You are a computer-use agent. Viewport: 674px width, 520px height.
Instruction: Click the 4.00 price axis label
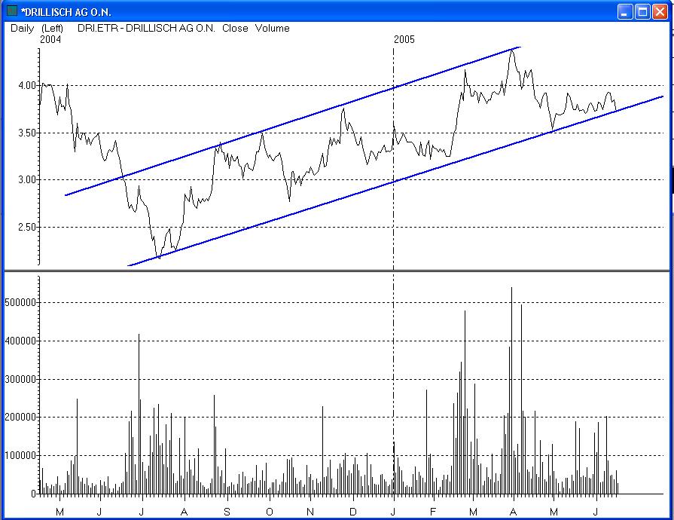click(x=26, y=86)
